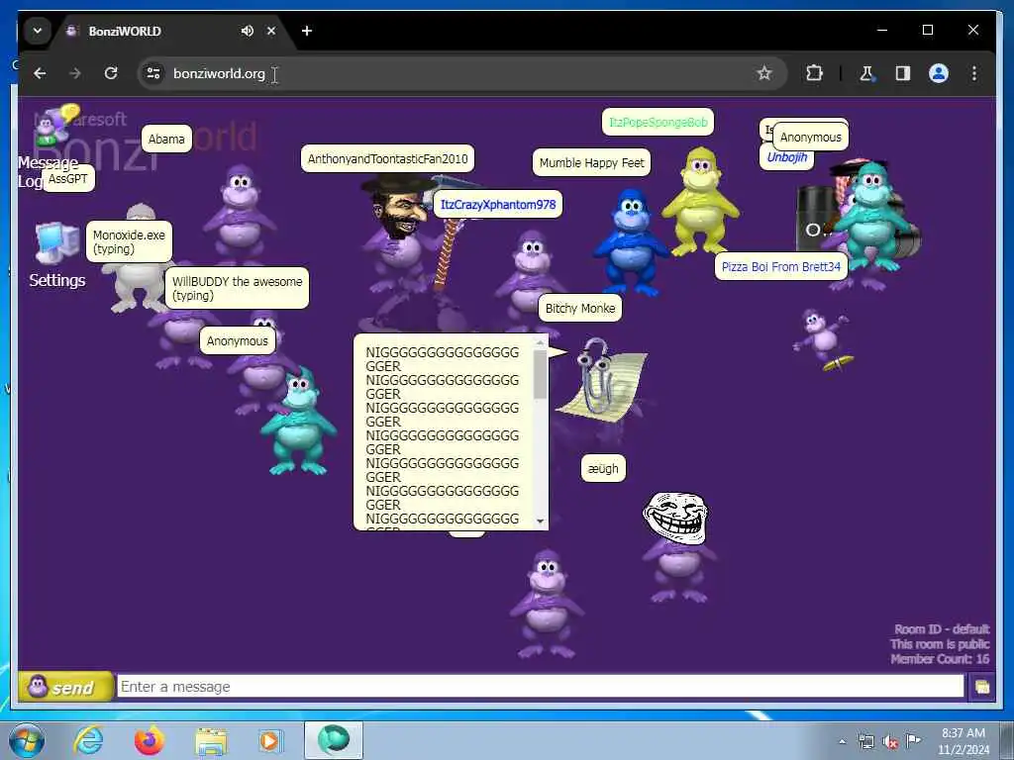The image size is (1014, 760).
Task: Toggle the muted system volume tray icon
Action: (890, 742)
